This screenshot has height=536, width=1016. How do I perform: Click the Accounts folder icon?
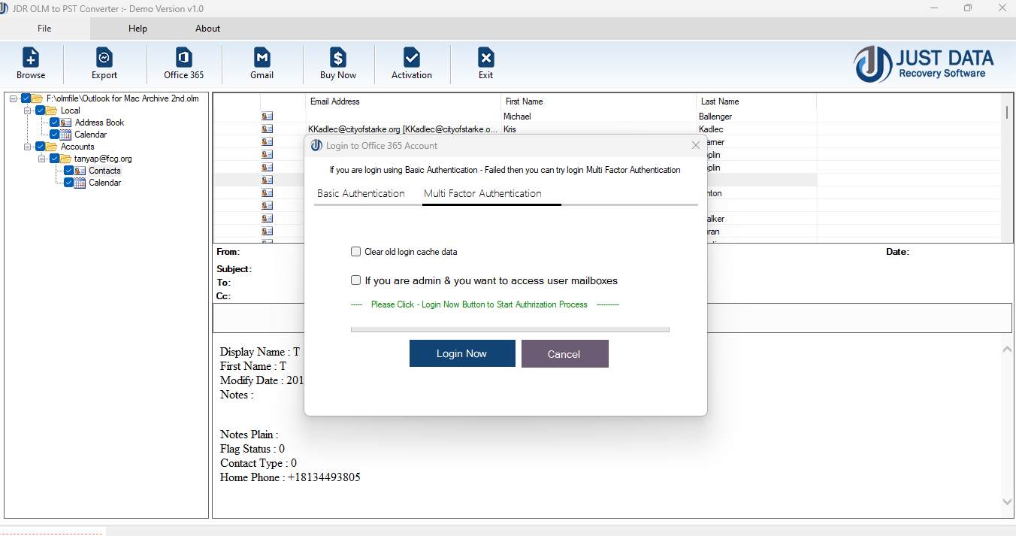[52, 147]
